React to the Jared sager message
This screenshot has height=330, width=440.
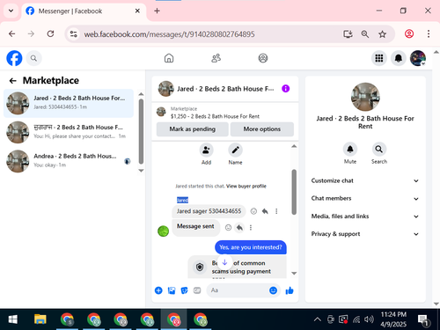pyautogui.click(x=253, y=211)
